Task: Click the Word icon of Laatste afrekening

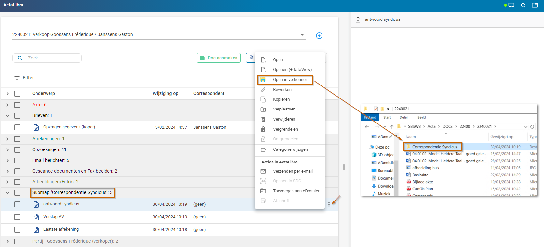Action: (36, 230)
